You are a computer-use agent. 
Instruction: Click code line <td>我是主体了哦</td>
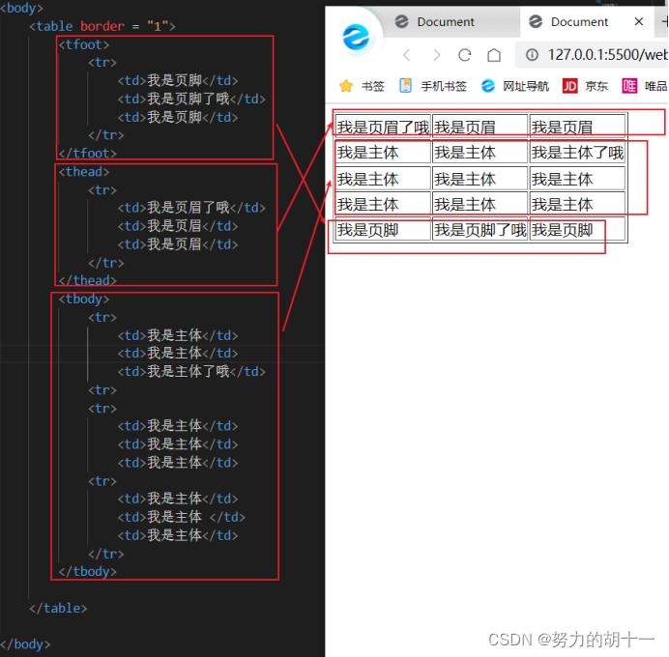coord(191,371)
